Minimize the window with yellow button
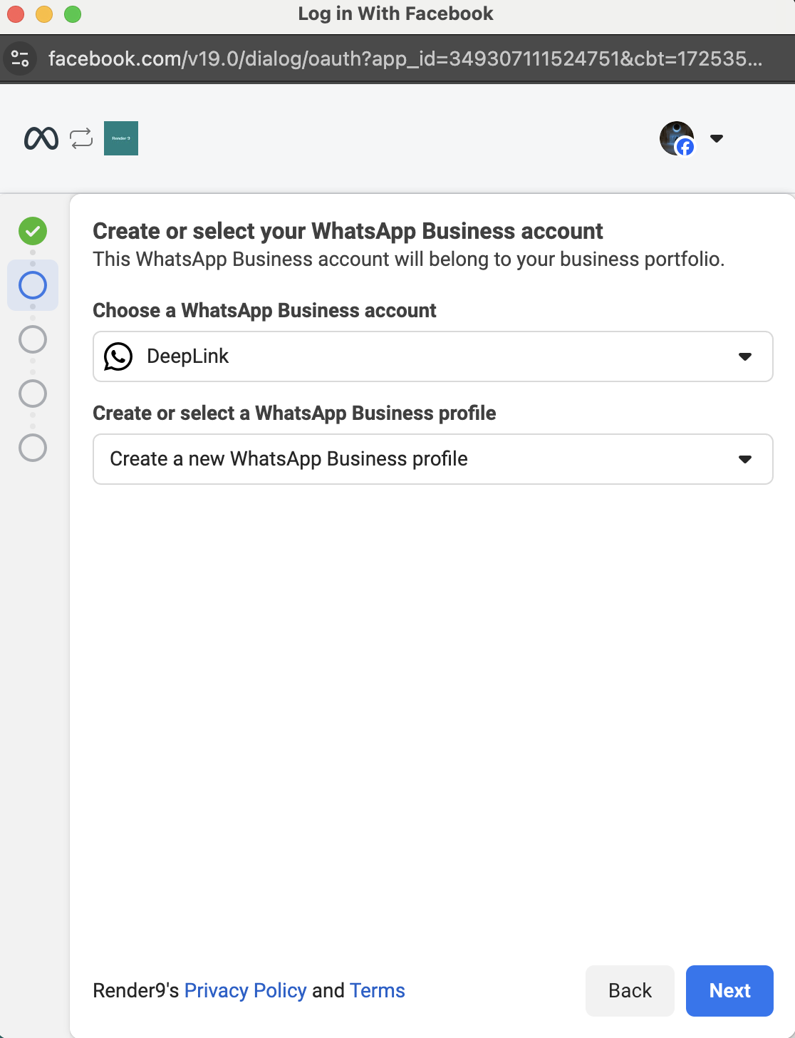This screenshot has width=795, height=1038. coord(44,14)
